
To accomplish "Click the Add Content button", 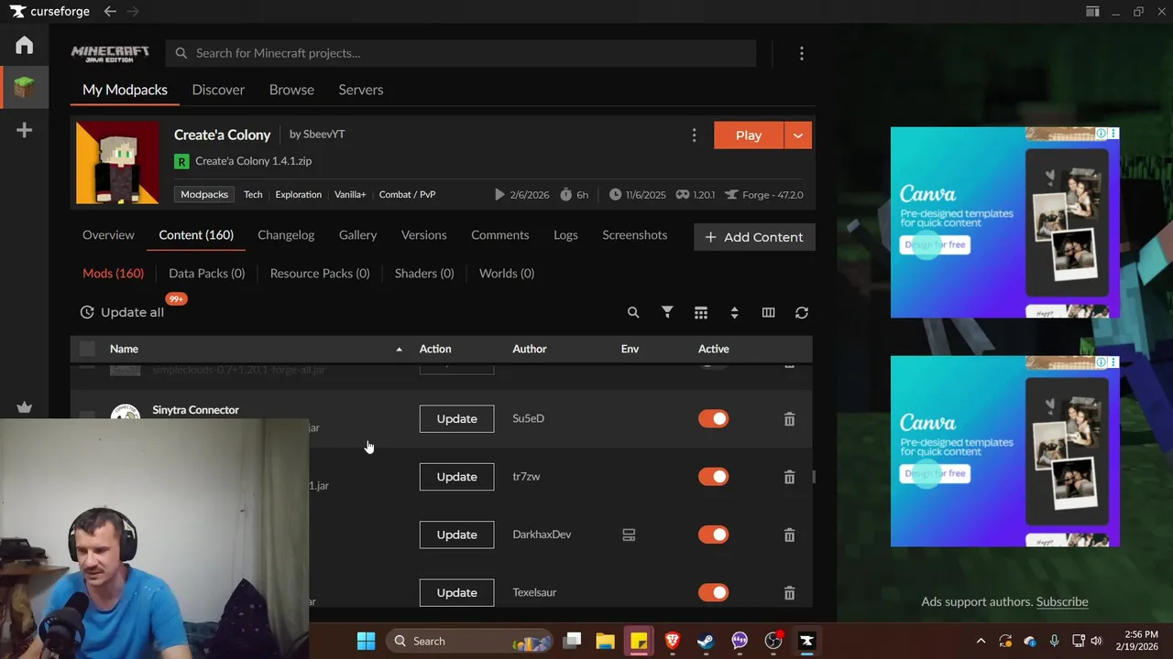I will [754, 237].
